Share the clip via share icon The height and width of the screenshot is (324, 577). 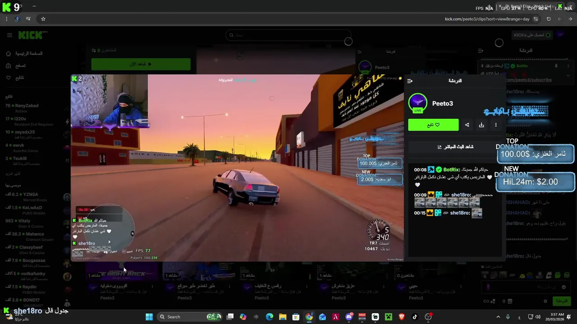(467, 125)
